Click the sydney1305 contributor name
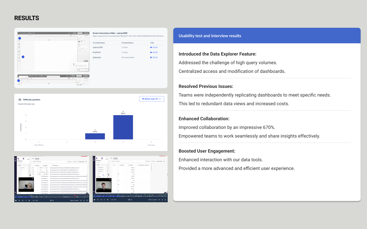The image size is (367, 229). point(98,47)
